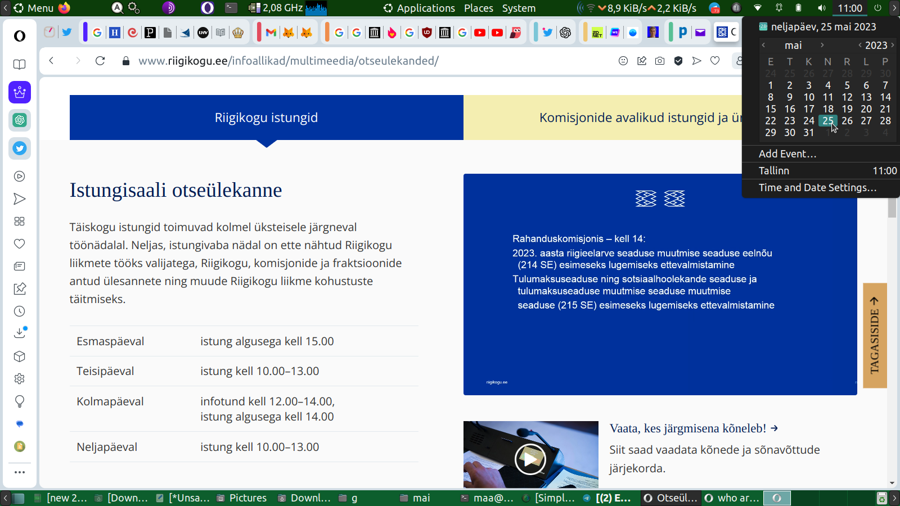Open the volume speaker icon in panel

821,8
